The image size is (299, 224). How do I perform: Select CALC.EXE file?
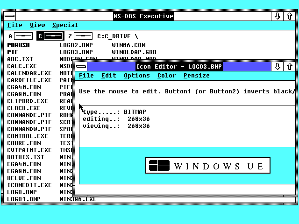(22, 66)
